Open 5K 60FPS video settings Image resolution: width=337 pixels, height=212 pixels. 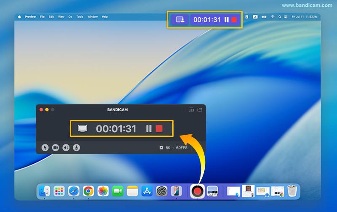pyautogui.click(x=174, y=148)
